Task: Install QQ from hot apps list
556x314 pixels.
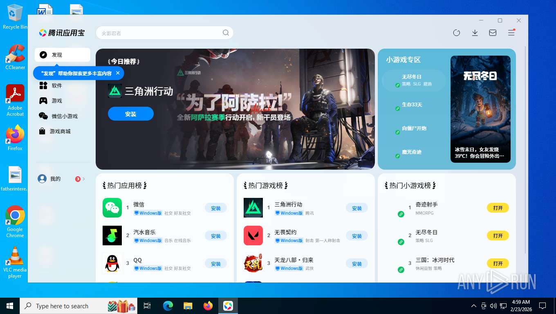Action: (x=216, y=264)
